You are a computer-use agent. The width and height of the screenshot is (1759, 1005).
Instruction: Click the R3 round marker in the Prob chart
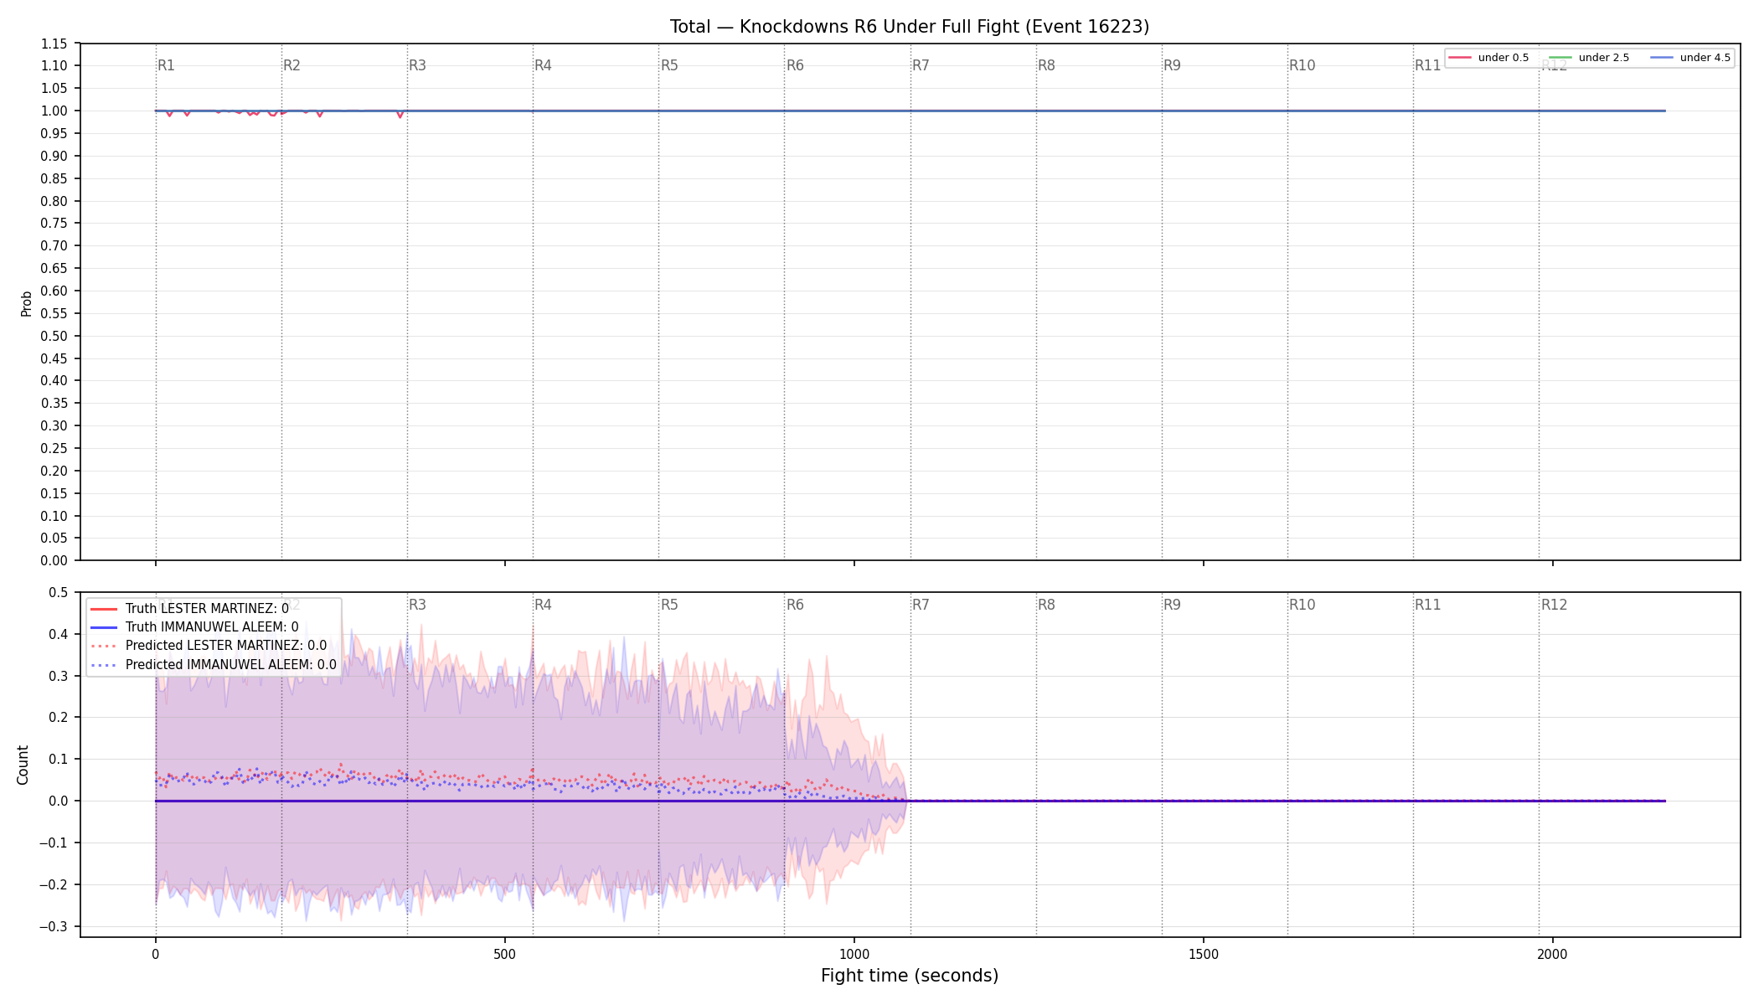[x=417, y=65]
